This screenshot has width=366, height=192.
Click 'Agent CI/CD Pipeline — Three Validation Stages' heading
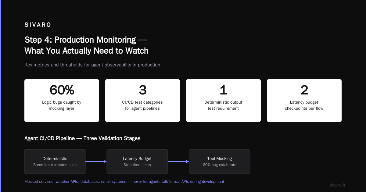pyautogui.click(x=82, y=138)
